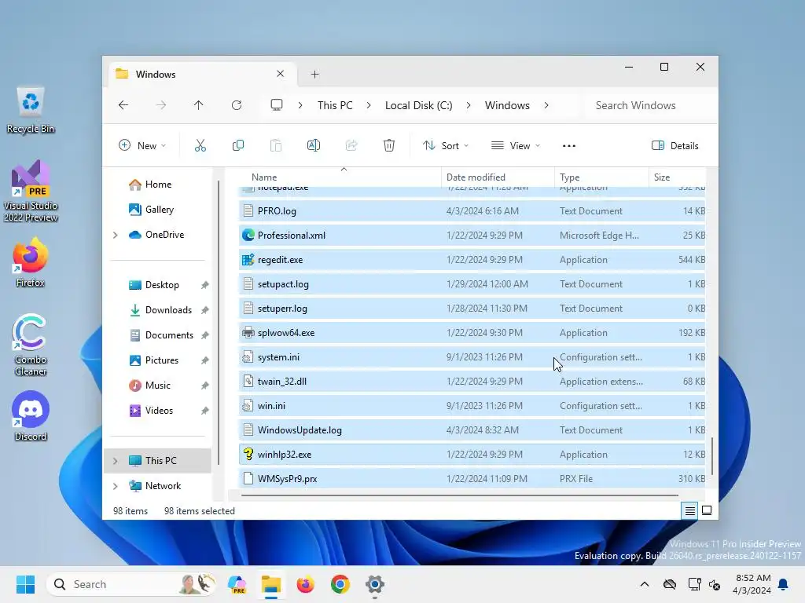Open Visual Studio 2022 Preview desktop icon
Image resolution: width=805 pixels, height=603 pixels.
pos(31,191)
